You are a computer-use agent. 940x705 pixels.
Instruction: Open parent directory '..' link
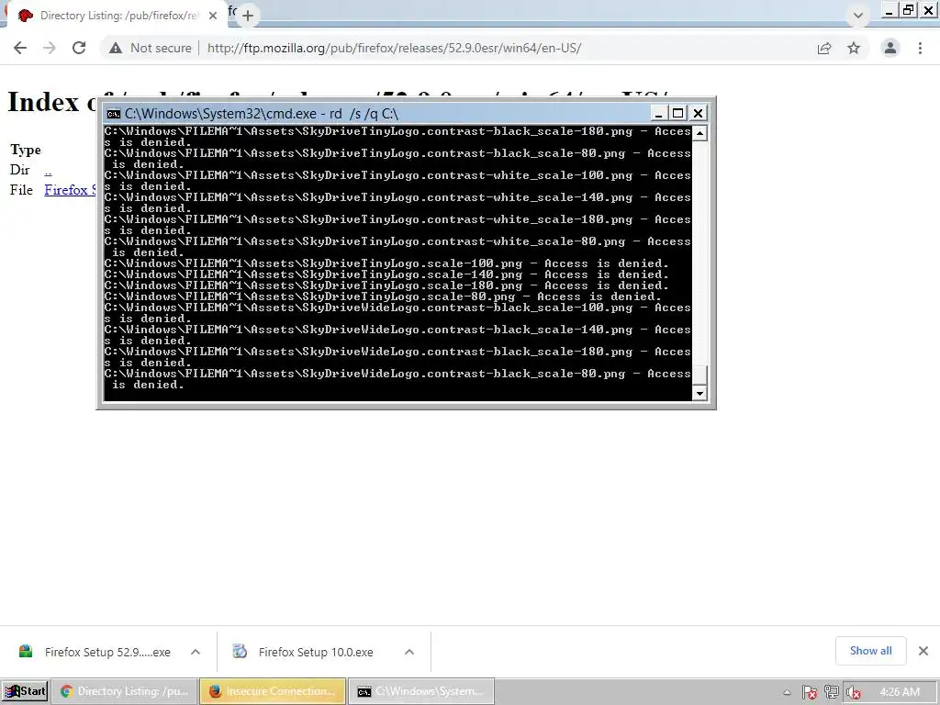click(x=48, y=171)
